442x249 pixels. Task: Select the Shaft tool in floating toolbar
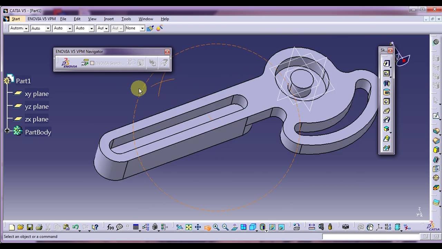[x=386, y=83]
